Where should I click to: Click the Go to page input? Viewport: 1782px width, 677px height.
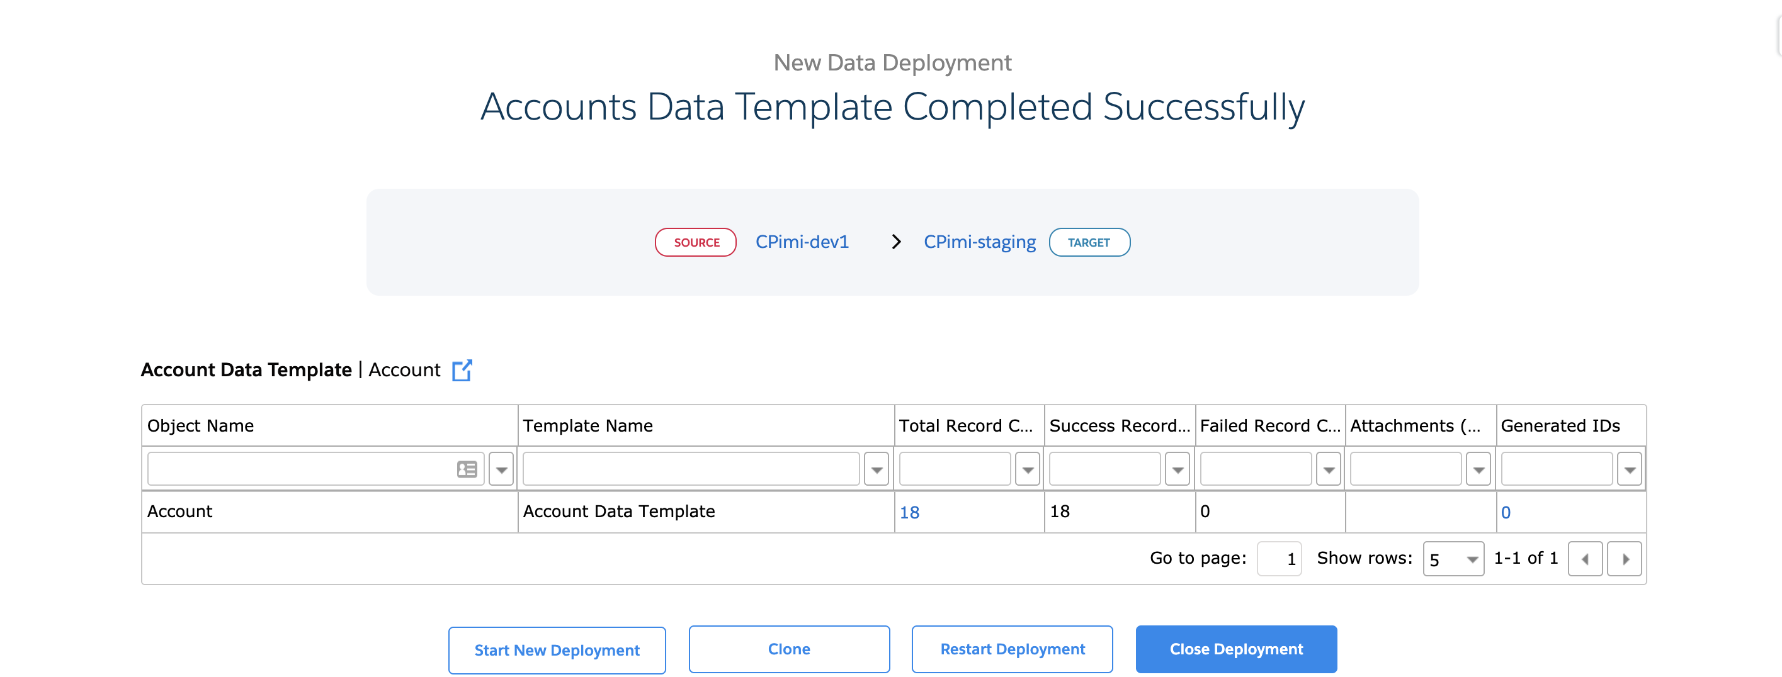(x=1279, y=559)
